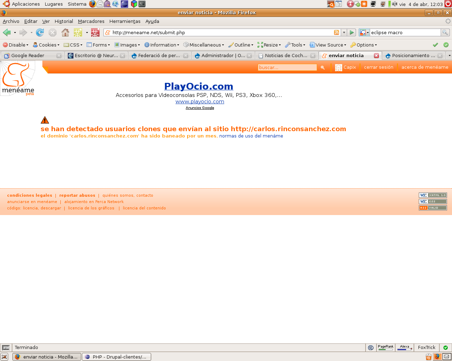452x361 pixels.
Task: Click the Capix user avatar
Action: 338,67
